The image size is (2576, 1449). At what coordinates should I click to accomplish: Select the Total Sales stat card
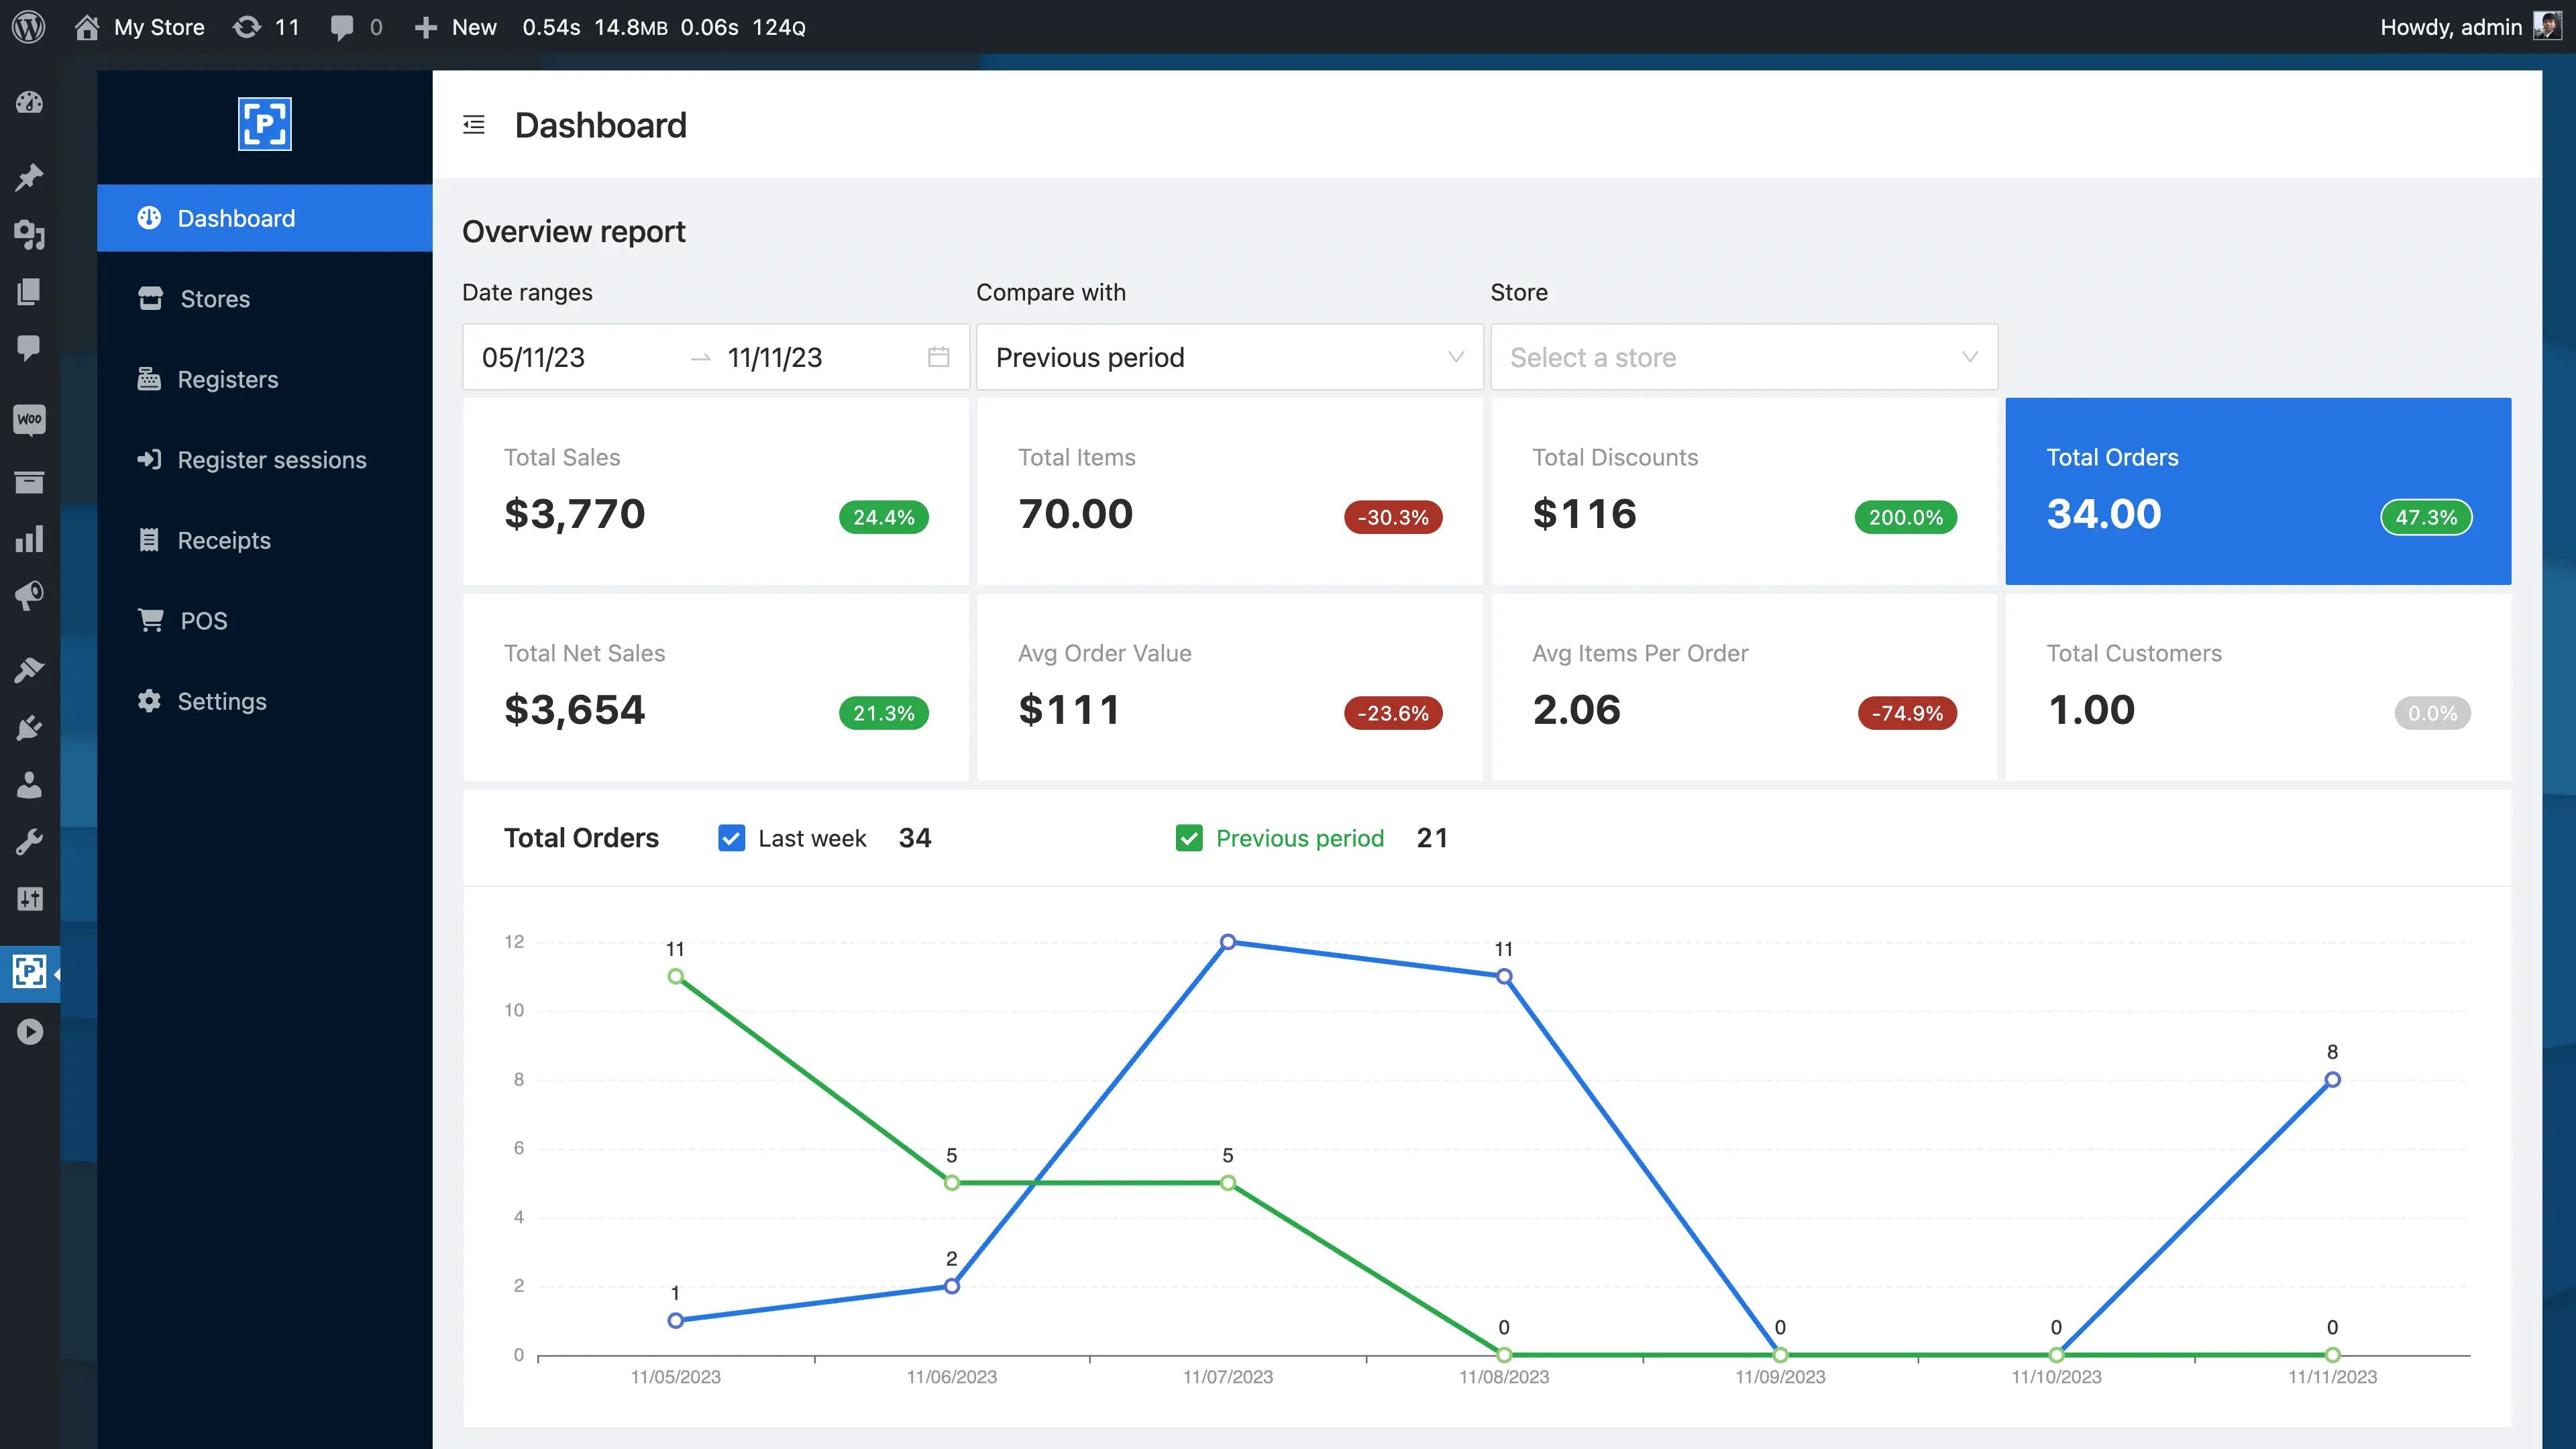(715, 491)
